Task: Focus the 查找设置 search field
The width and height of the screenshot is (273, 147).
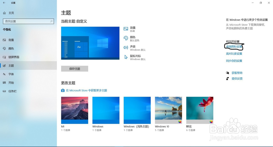Action: click(x=28, y=21)
